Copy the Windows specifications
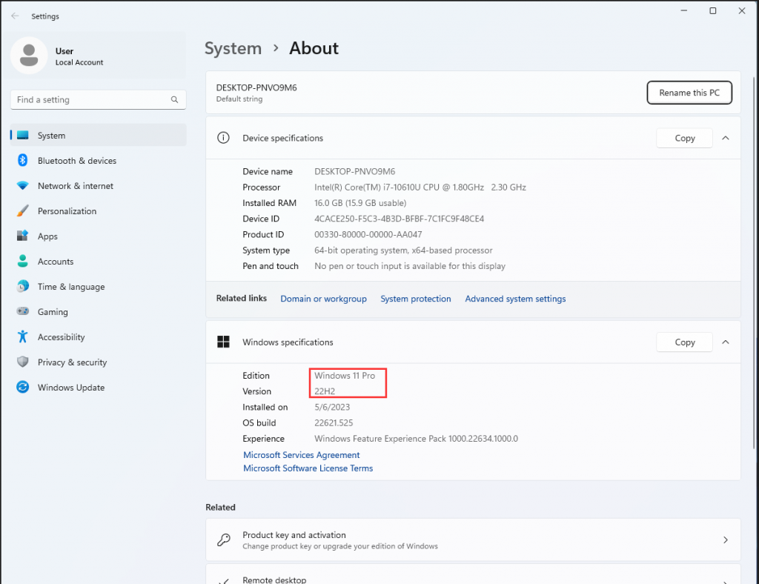The height and width of the screenshot is (584, 759). point(684,342)
